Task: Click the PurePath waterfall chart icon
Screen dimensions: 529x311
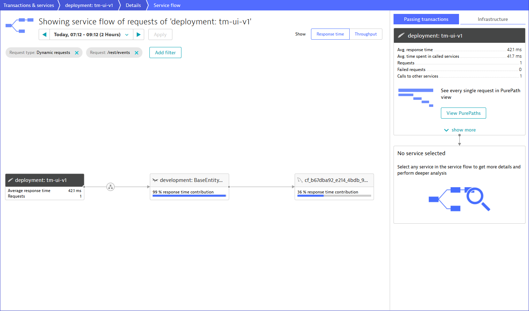Action: tap(415, 97)
